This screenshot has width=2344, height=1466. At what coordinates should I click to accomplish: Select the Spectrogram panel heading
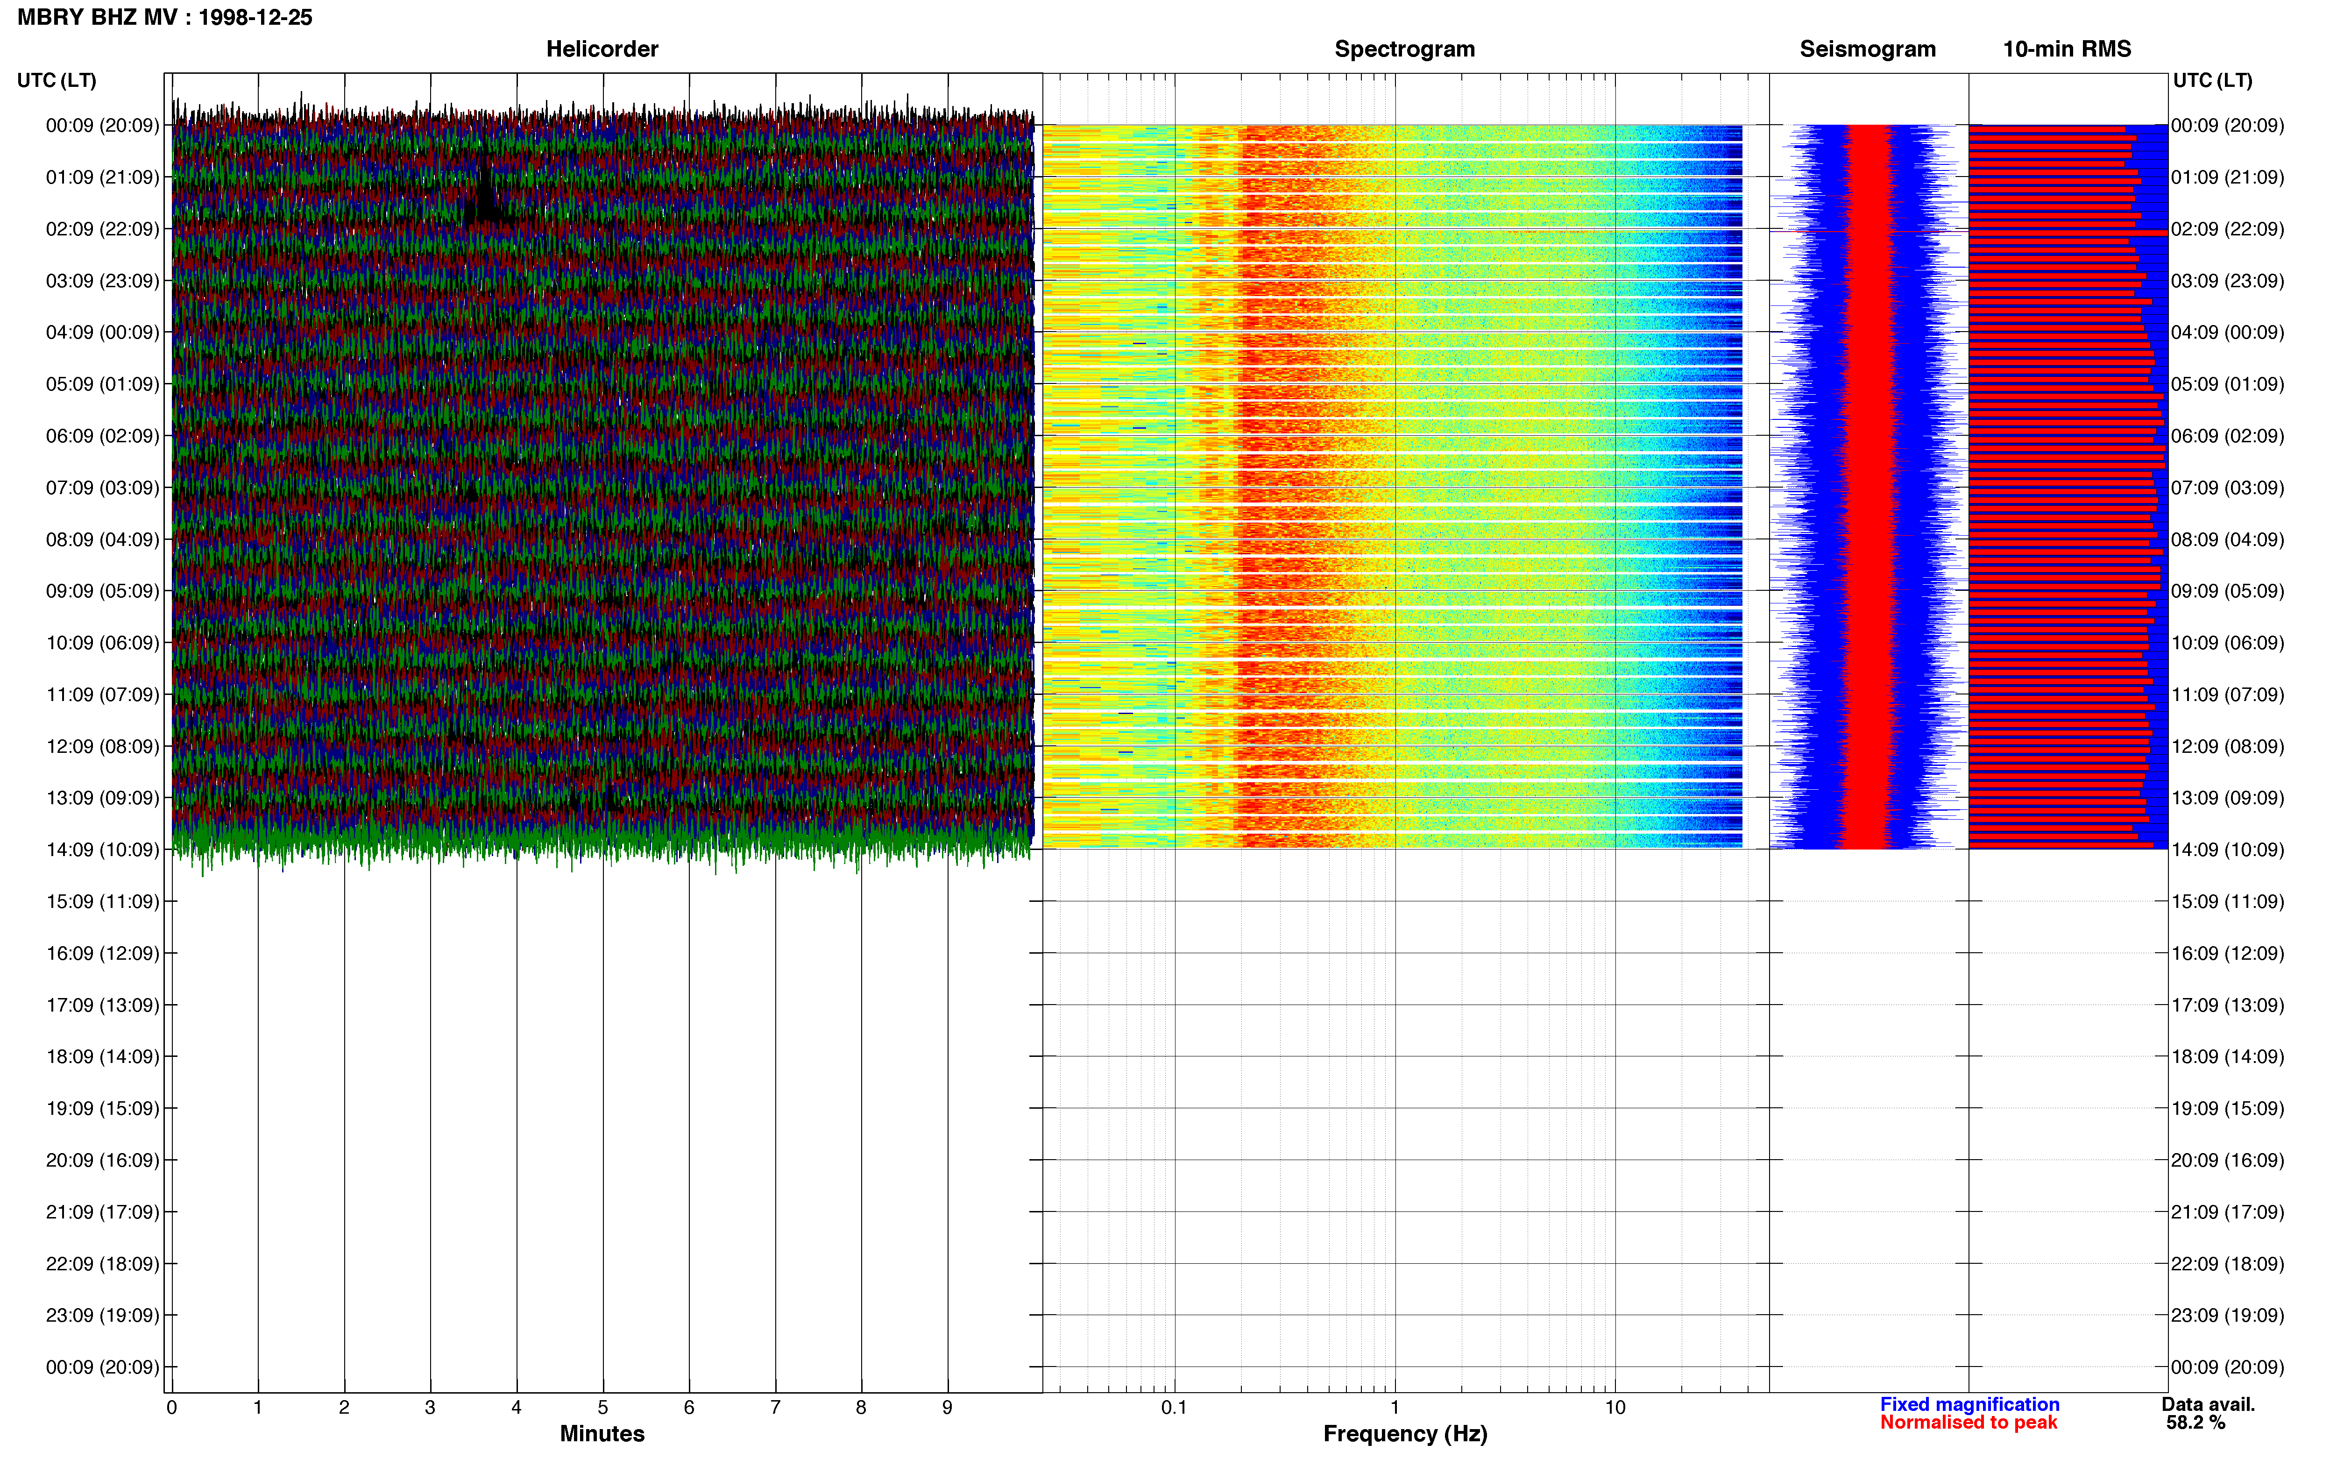[1405, 50]
